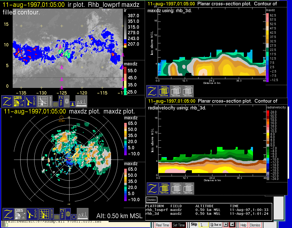Step time forward with the right arrow

[232, 225]
